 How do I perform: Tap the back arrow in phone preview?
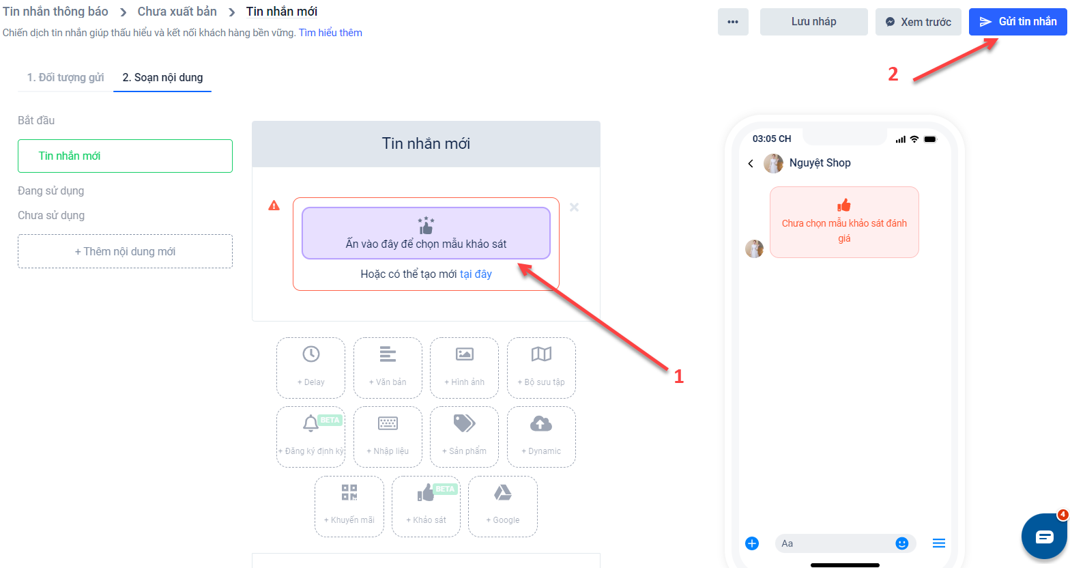pyautogui.click(x=751, y=163)
